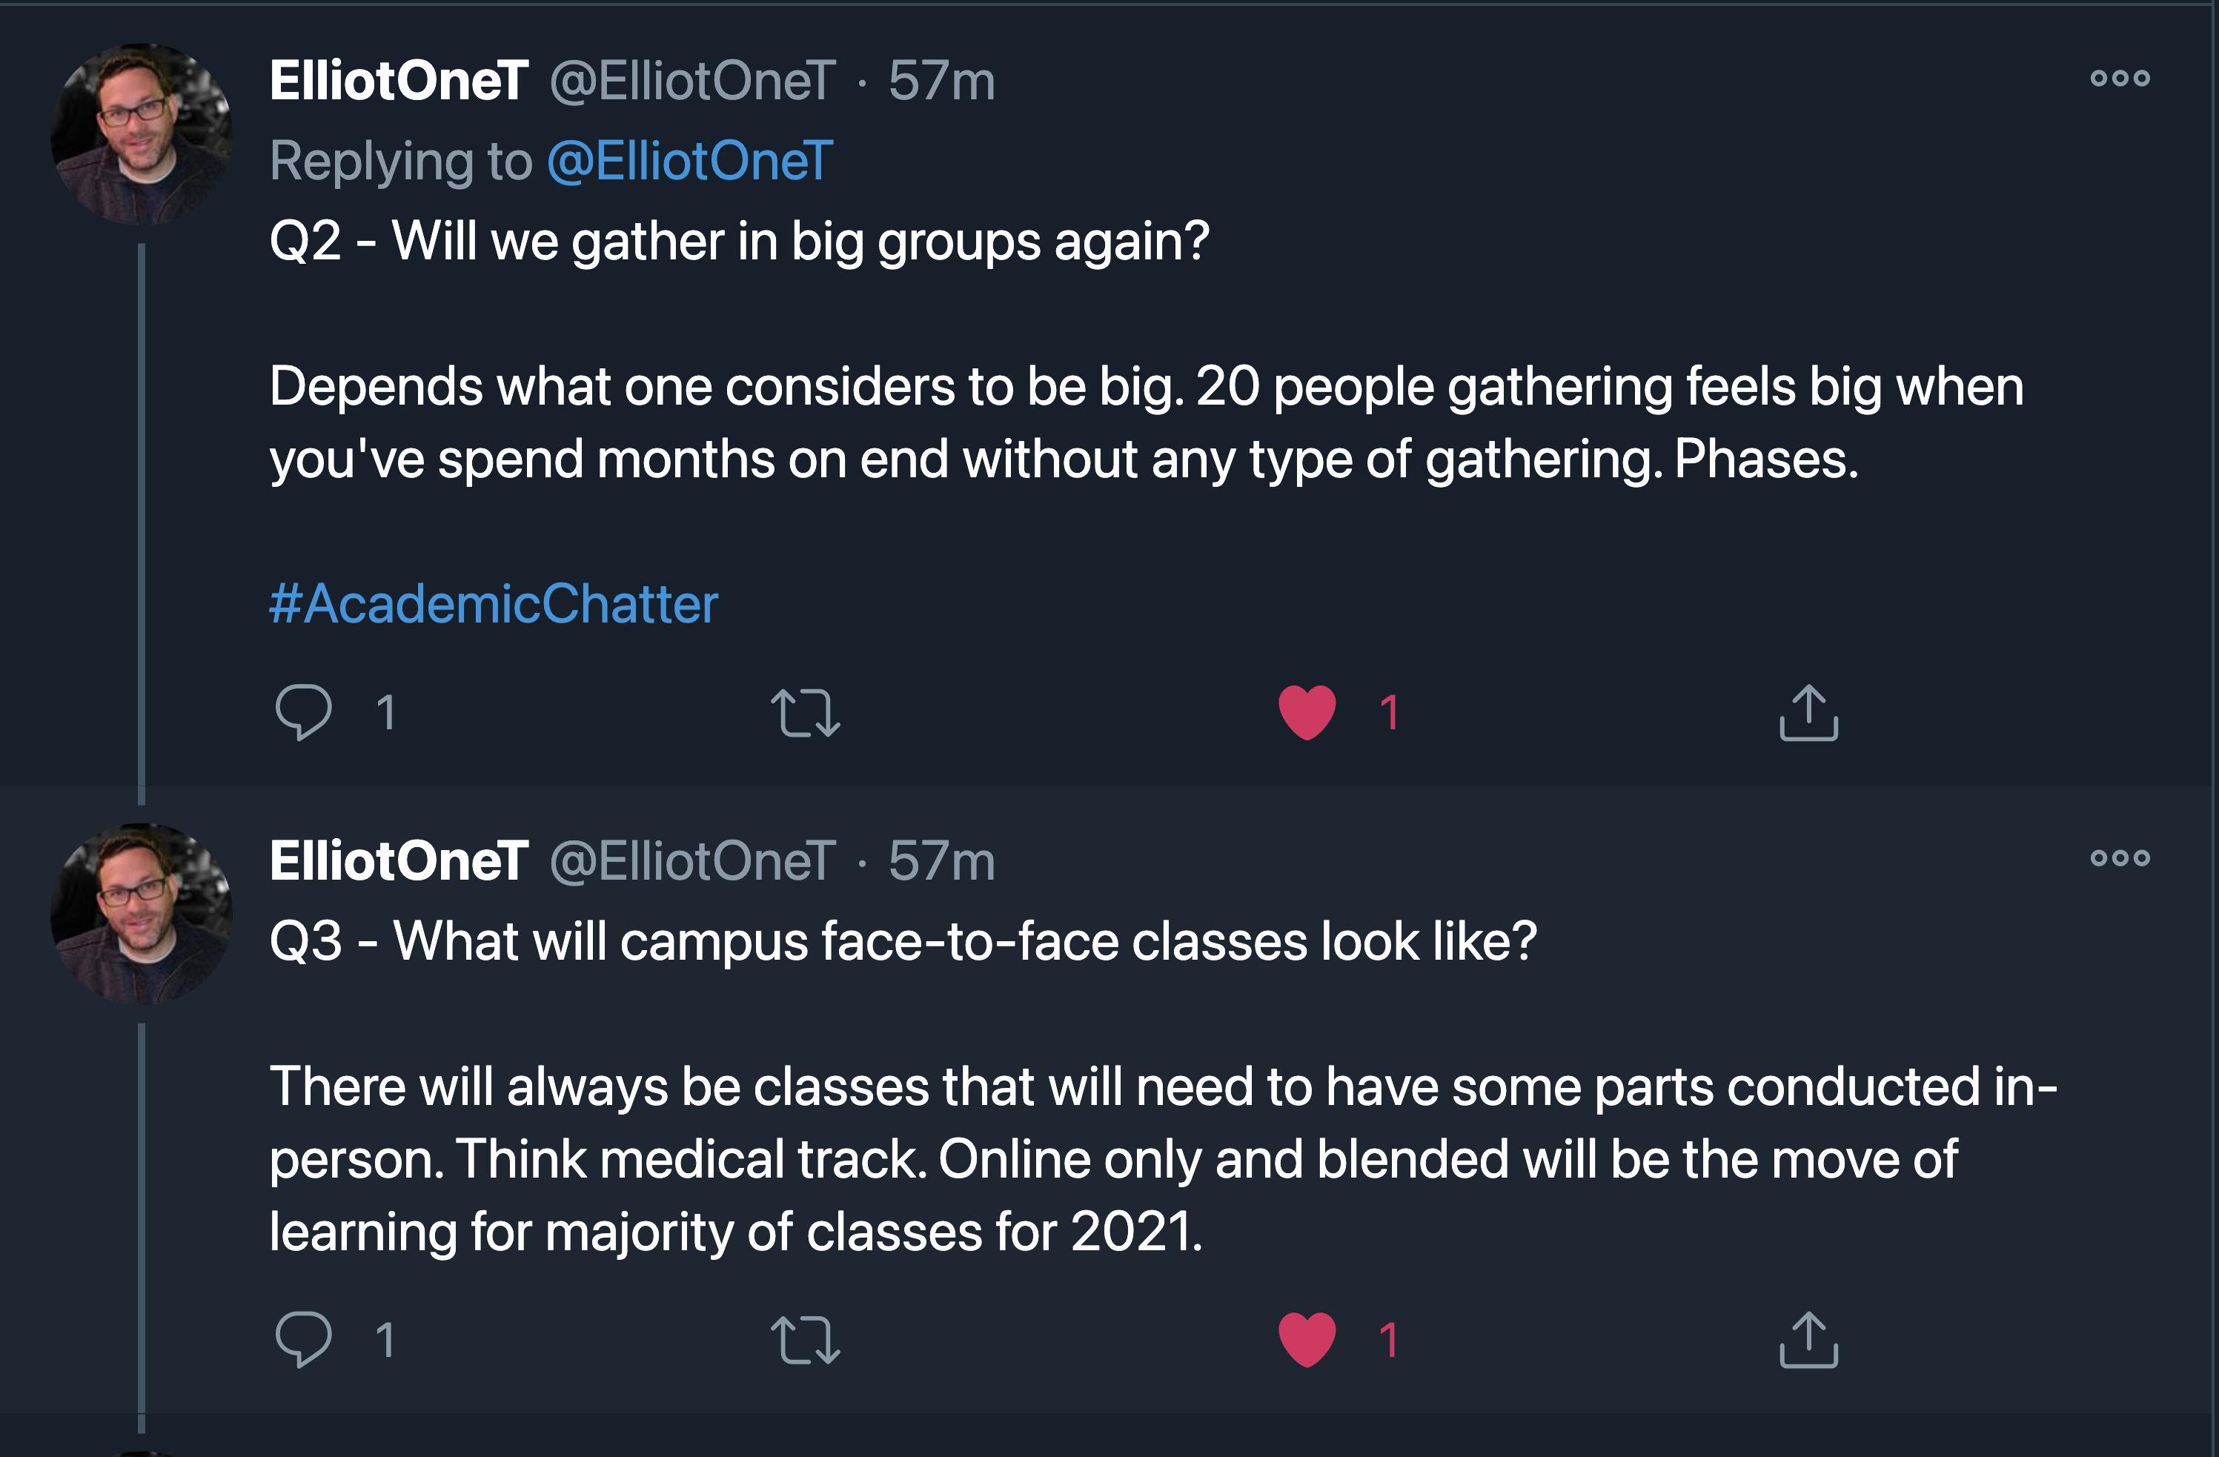2219x1457 pixels.
Task: Reply to the Q3 tweet
Action: pos(303,1341)
